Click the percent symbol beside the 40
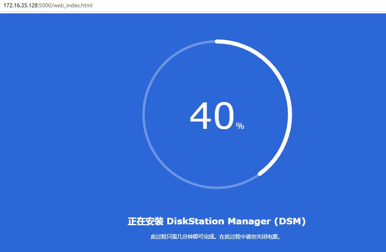 pyautogui.click(x=240, y=126)
